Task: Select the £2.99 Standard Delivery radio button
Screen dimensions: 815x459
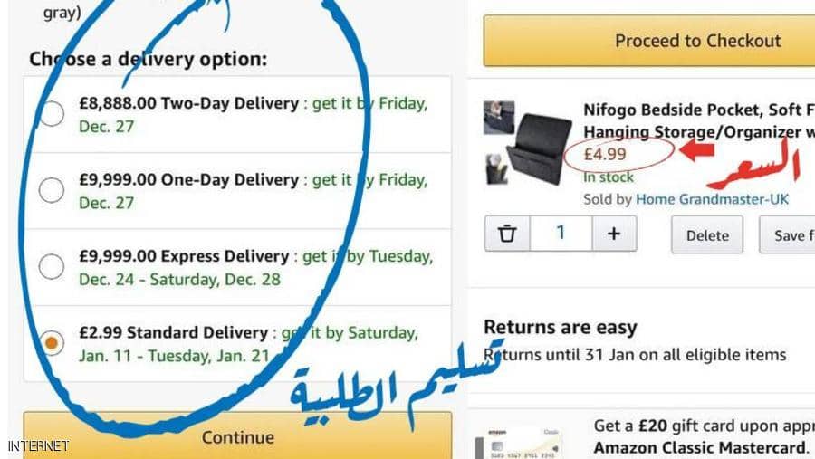Action: tap(52, 342)
